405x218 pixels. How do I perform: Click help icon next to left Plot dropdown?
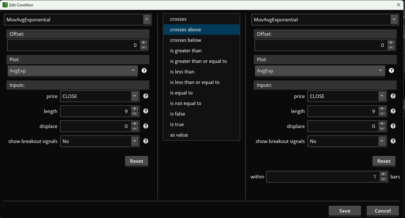(144, 71)
